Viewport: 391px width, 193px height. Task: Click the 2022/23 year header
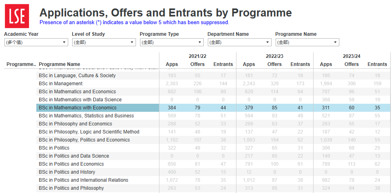274,56
